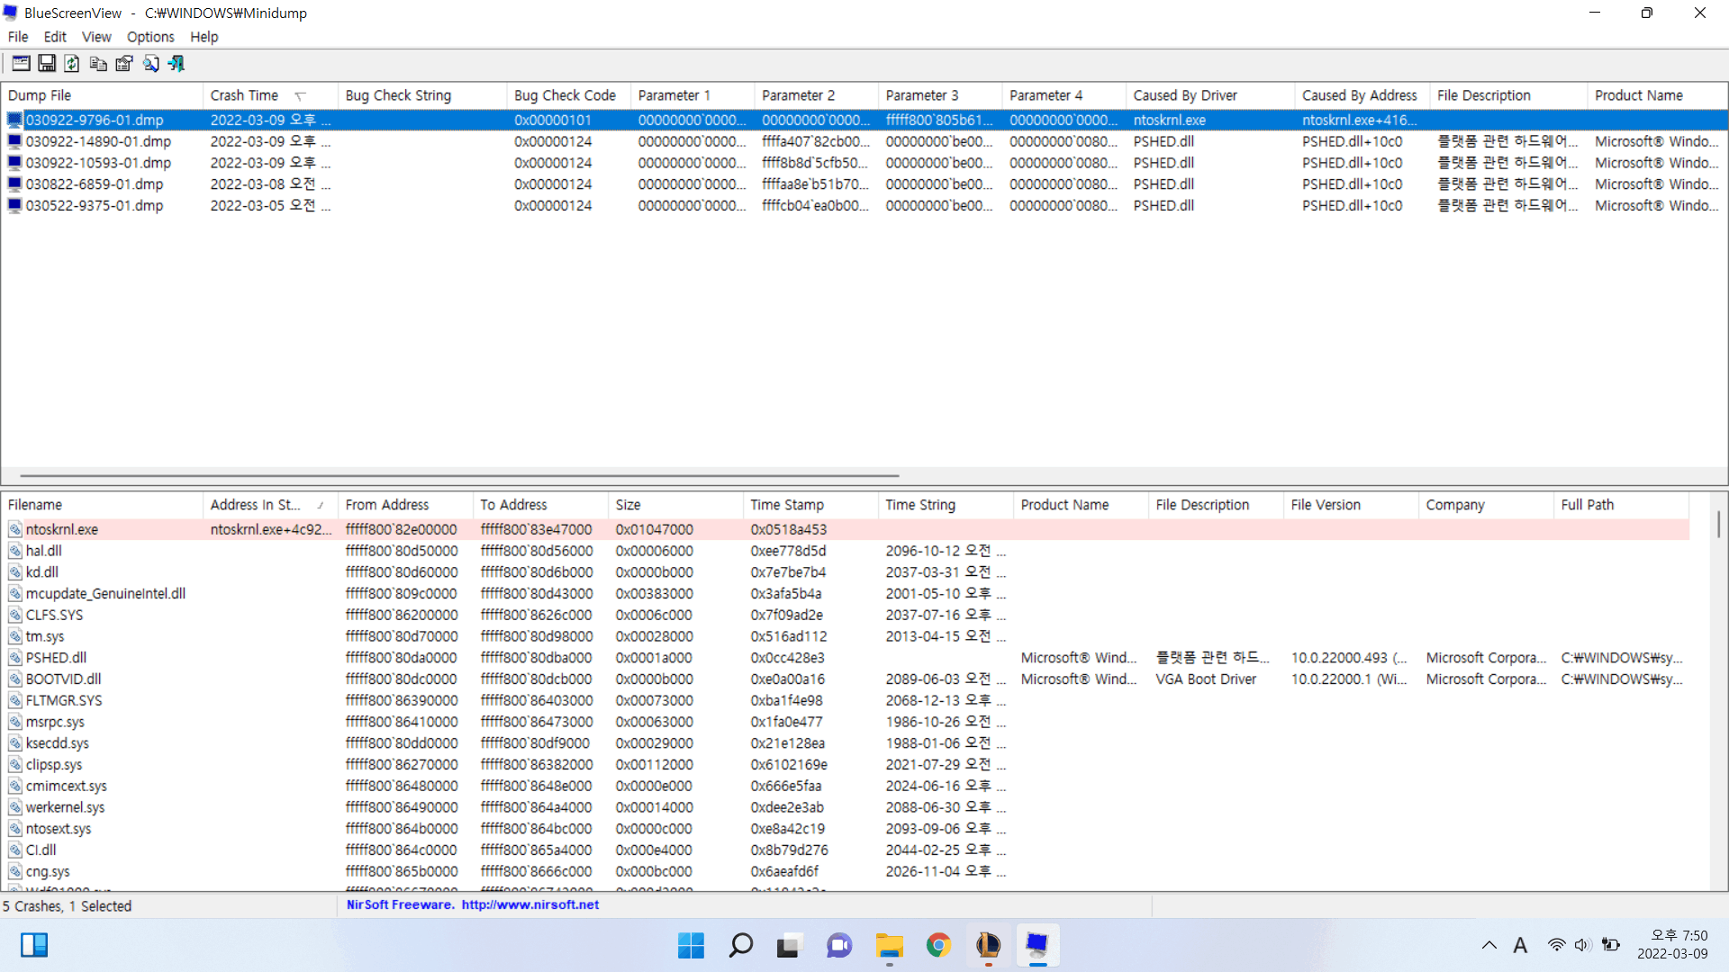Click the Copy Selected Items icon
Screen dimensions: 1729x972
point(98,63)
